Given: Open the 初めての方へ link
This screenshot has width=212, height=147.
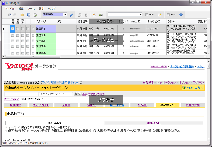Looking at the screenshot, I should 195,88.
